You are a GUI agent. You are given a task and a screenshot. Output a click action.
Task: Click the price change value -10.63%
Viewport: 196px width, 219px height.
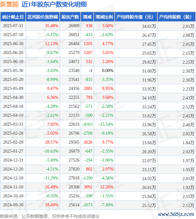click(51, 151)
